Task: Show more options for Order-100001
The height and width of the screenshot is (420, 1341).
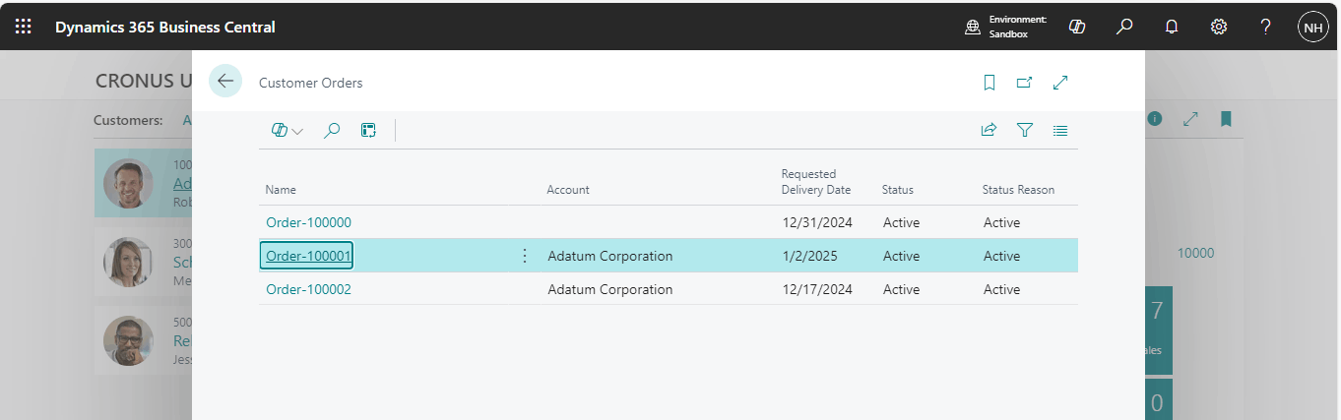Action: point(525,256)
